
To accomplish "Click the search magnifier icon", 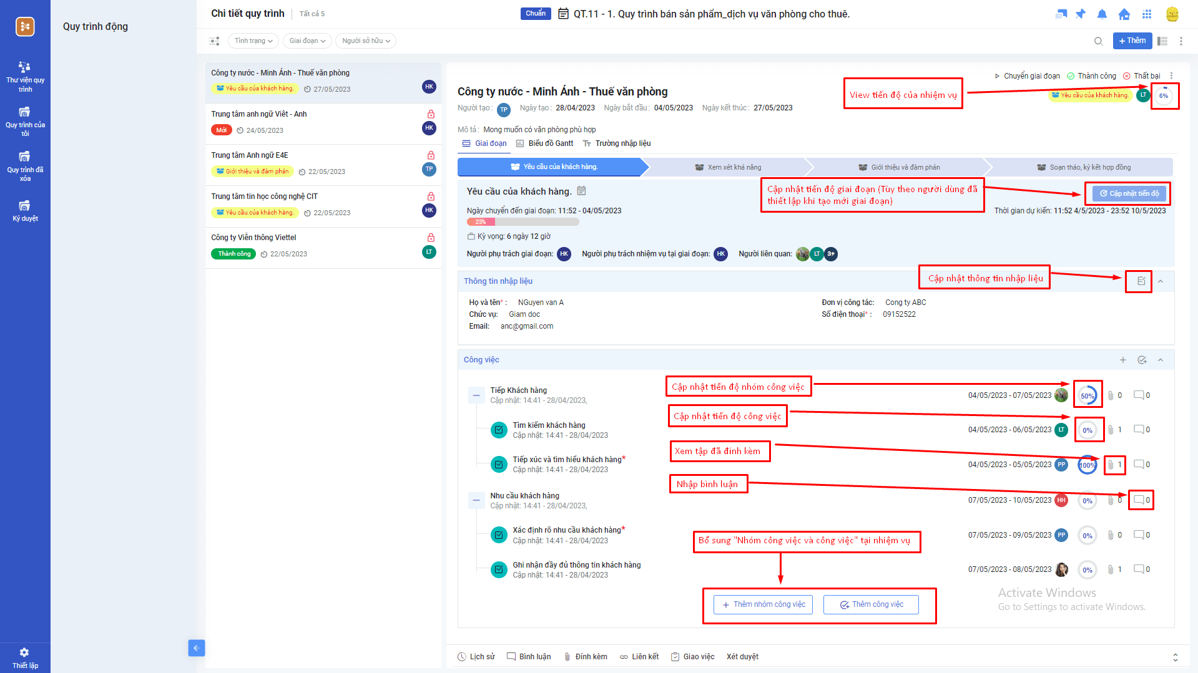I will [1098, 41].
